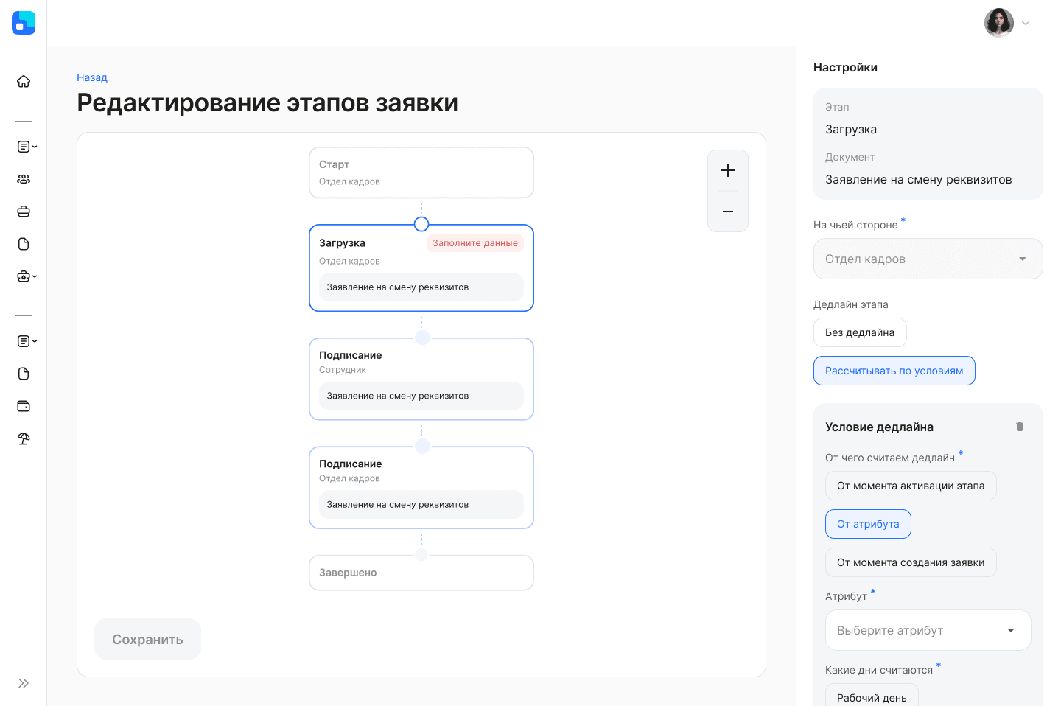Screen dimensions: 1061x706
Task: Open the Home icon in sidebar
Action: pos(24,81)
